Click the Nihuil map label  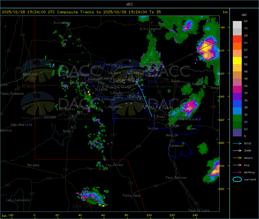[68, 131]
